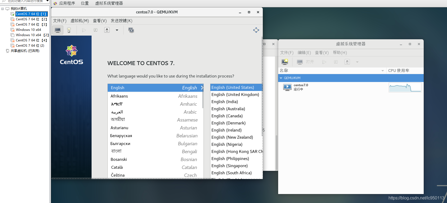Choose English (Australia) locale
Screen dimensions: 447x203
click(236, 109)
